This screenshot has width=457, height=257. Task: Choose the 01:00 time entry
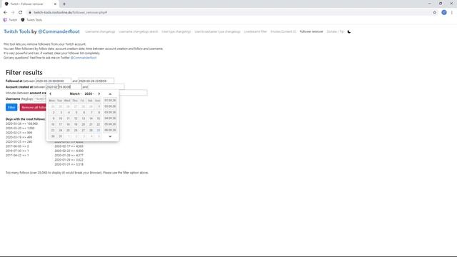[x=110, y=100]
